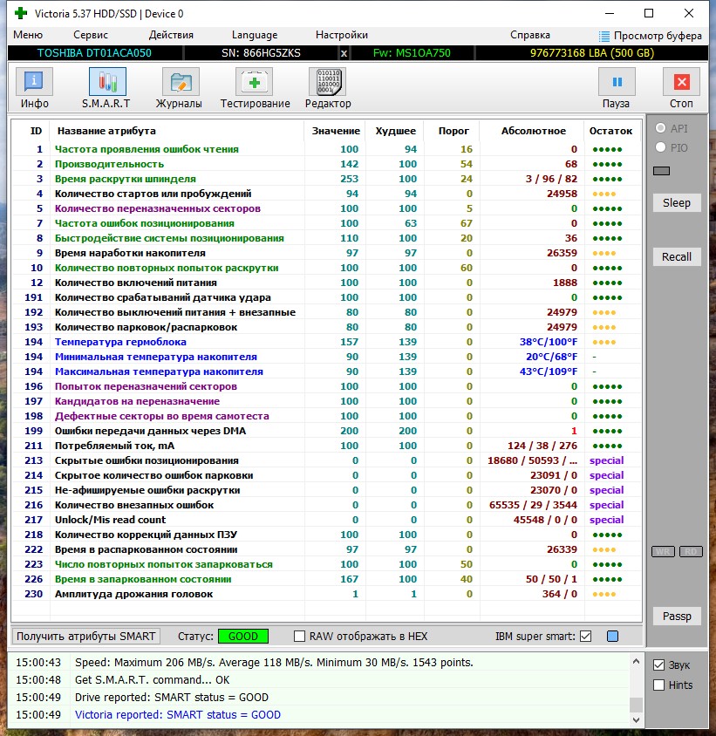Open the Настройки menu
This screenshot has height=736, width=716.
coord(341,35)
